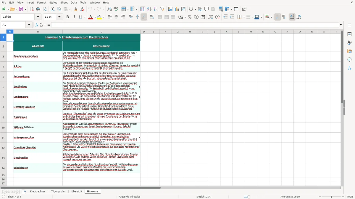
Task: Open the Function Wizard beside the Name Box
Action: 37,25
